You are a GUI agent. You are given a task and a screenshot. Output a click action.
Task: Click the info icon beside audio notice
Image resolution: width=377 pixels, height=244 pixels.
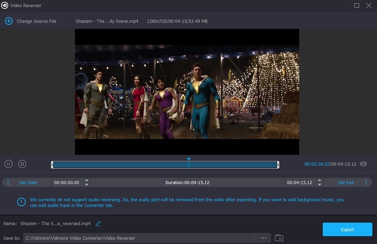[x=21, y=202]
